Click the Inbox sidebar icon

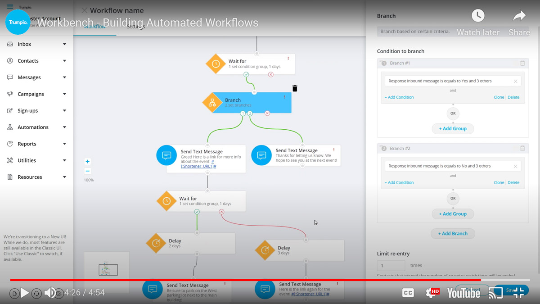(x=10, y=44)
